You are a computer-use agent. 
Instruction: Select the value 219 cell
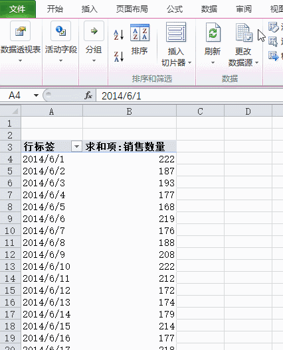click(130, 219)
